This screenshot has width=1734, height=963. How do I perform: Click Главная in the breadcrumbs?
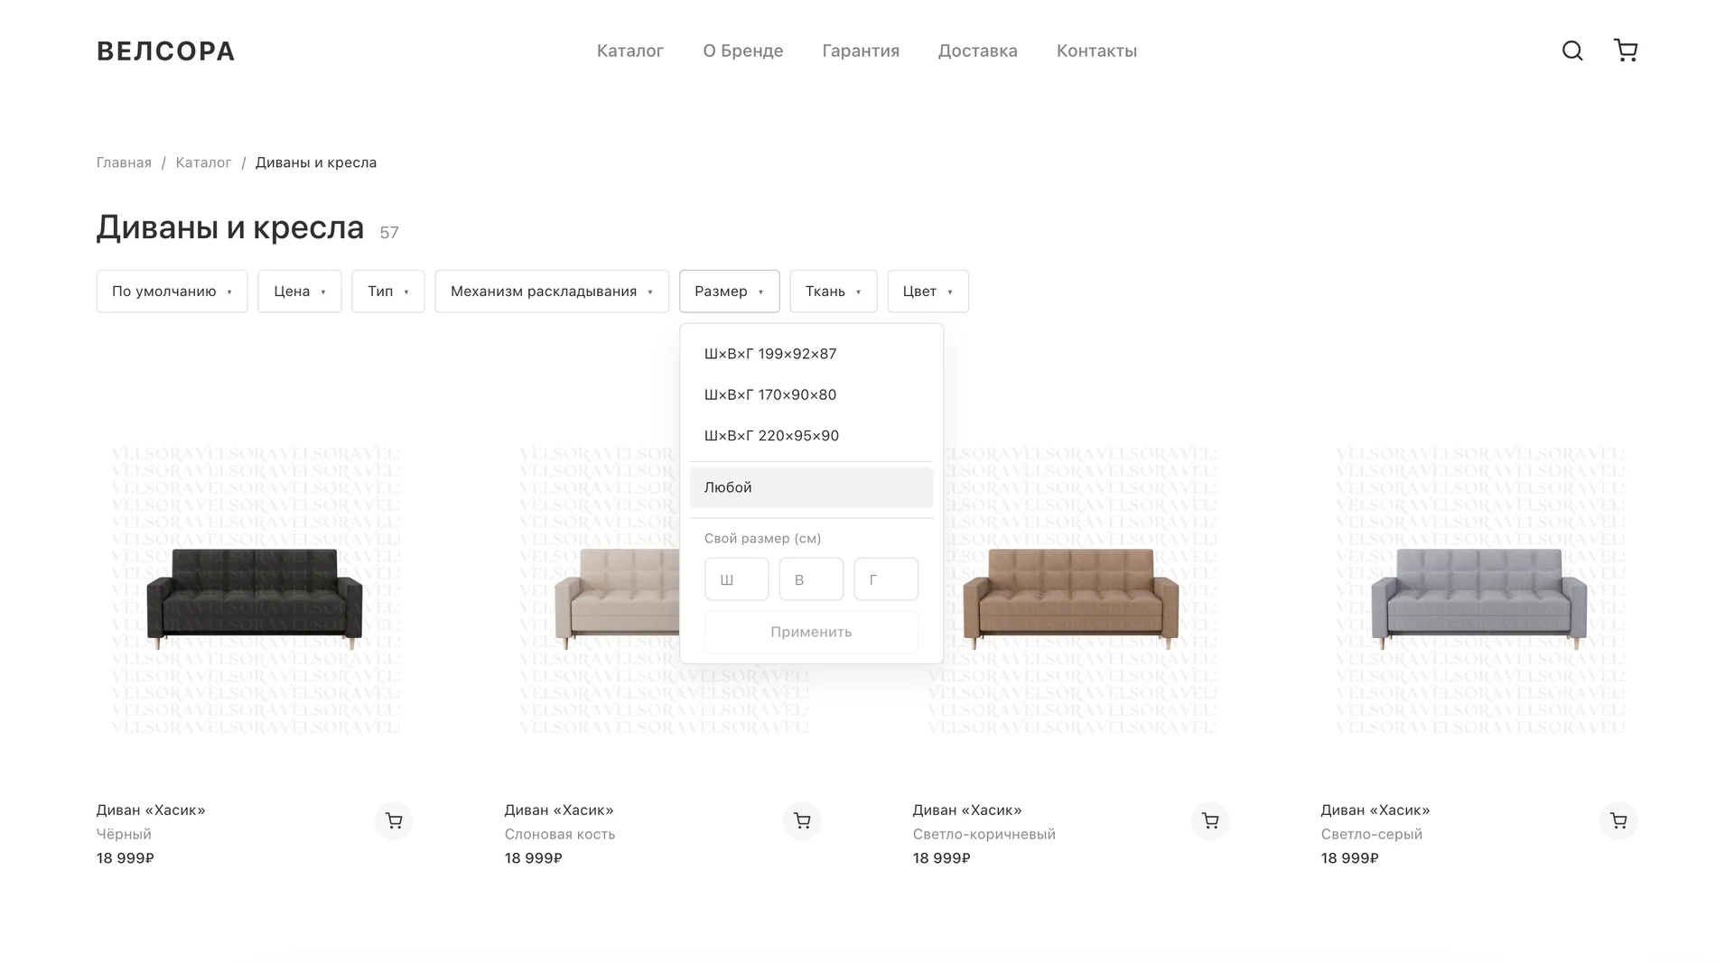click(124, 162)
